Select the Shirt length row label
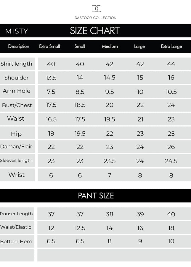The image size is (191, 267). pyautogui.click(x=16, y=64)
